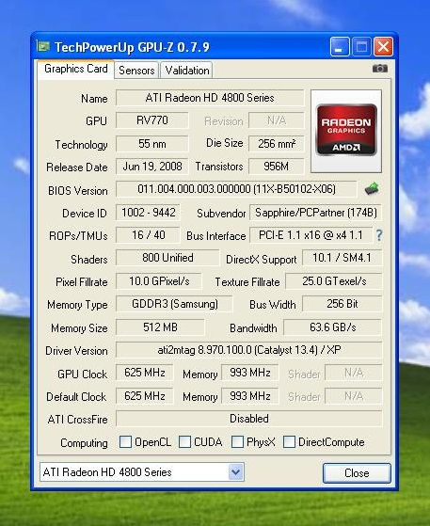The height and width of the screenshot is (526, 430).
Task: Click the Radeon Graphics AMD logo
Action: pos(346,131)
